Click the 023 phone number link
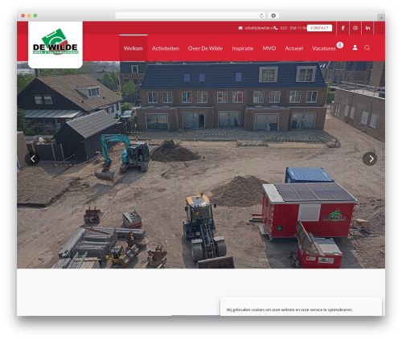Viewport: 402px width, 340px height. (x=293, y=28)
